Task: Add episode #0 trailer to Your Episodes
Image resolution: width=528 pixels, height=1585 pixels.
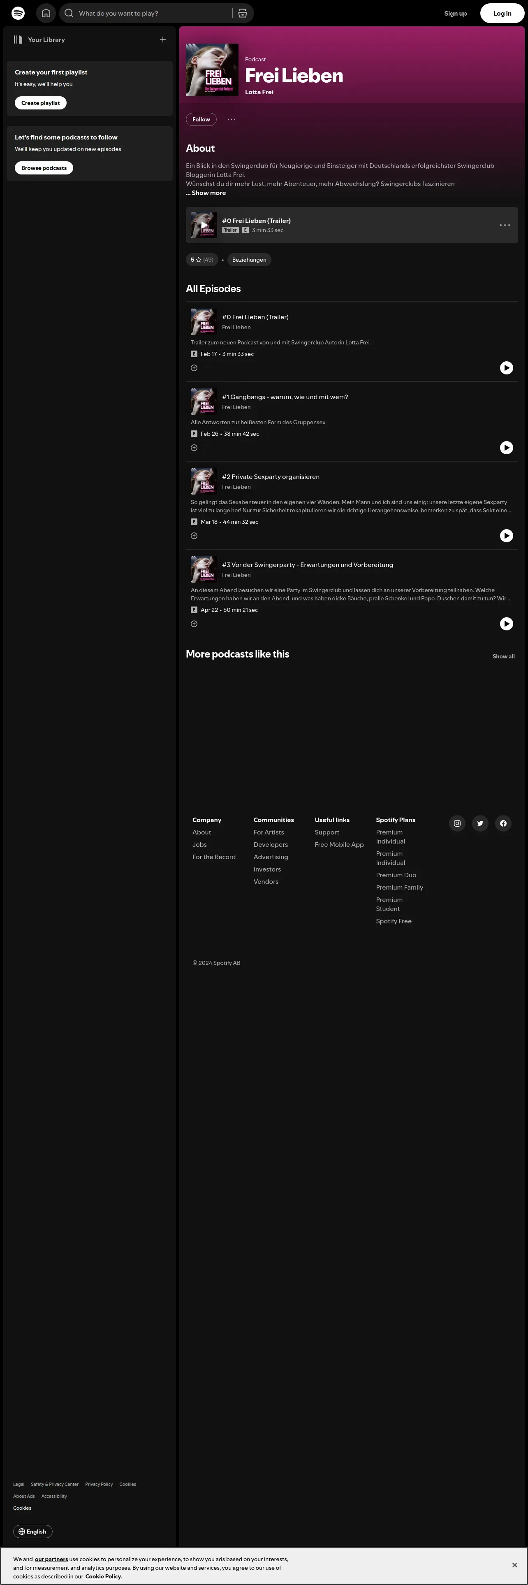Action: 194,368
